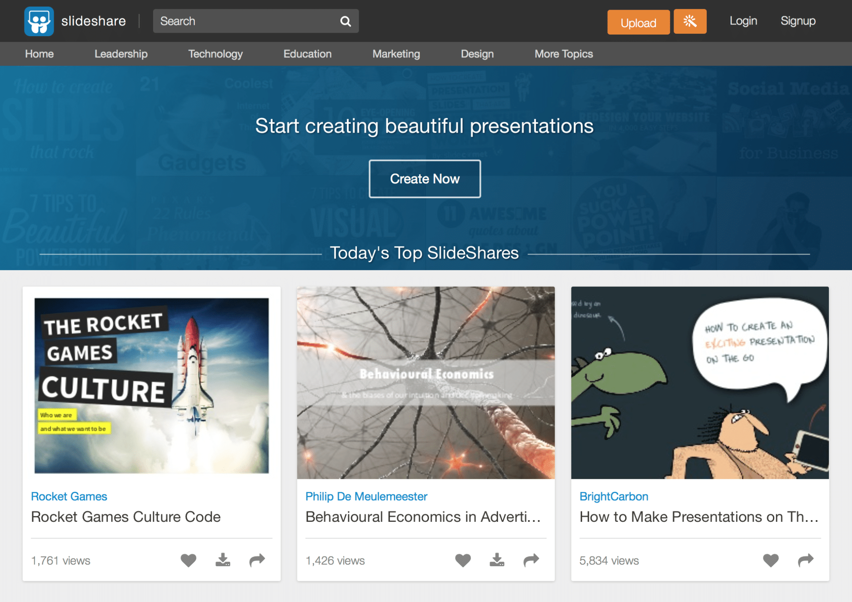The image size is (852, 602).
Task: Open the dinosaur cartoon presentation thumbnail
Action: point(700,382)
